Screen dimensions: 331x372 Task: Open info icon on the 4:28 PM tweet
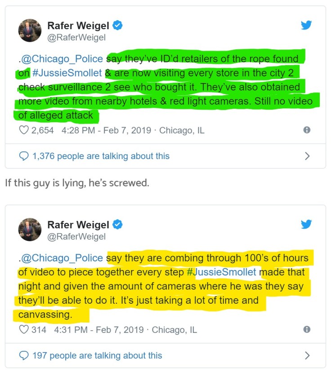point(307,130)
